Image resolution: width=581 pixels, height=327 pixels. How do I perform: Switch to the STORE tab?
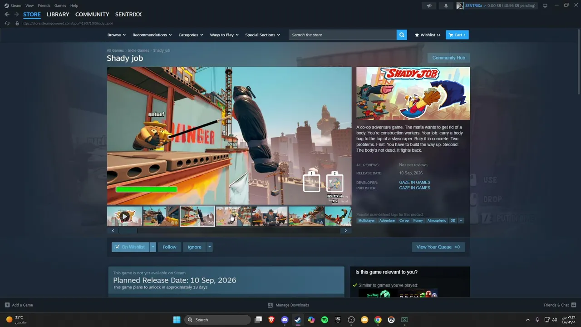coord(32,15)
